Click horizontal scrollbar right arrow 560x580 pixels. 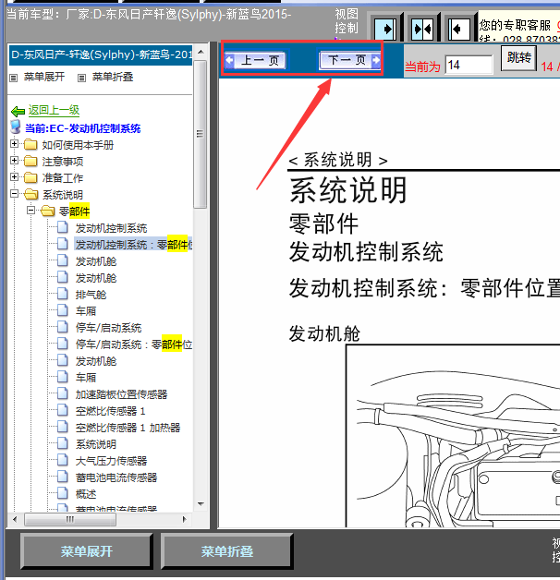(184, 519)
